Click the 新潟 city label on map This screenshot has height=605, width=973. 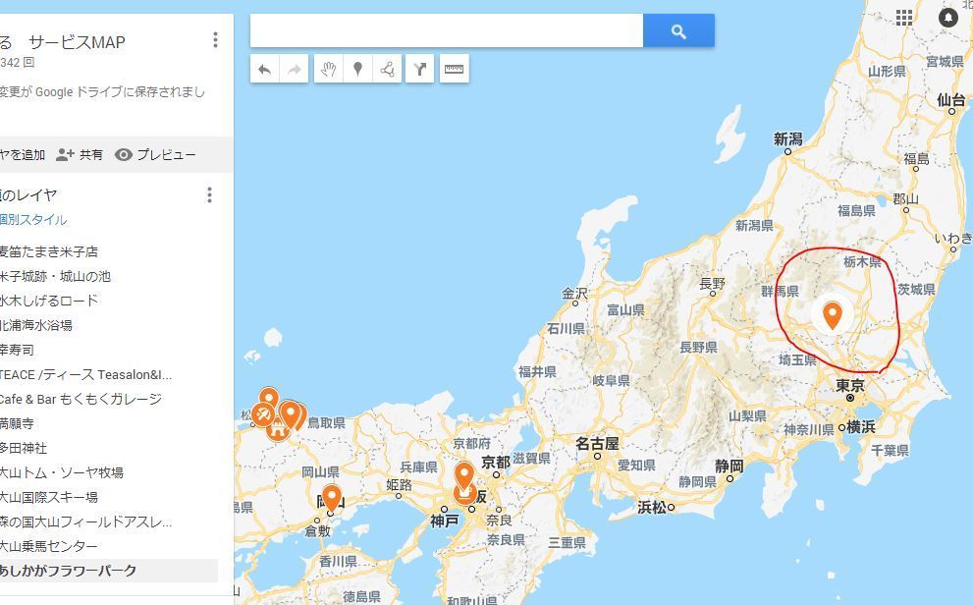tap(787, 138)
